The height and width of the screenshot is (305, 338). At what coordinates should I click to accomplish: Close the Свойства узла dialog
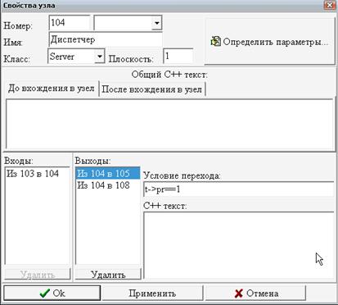coord(330,5)
